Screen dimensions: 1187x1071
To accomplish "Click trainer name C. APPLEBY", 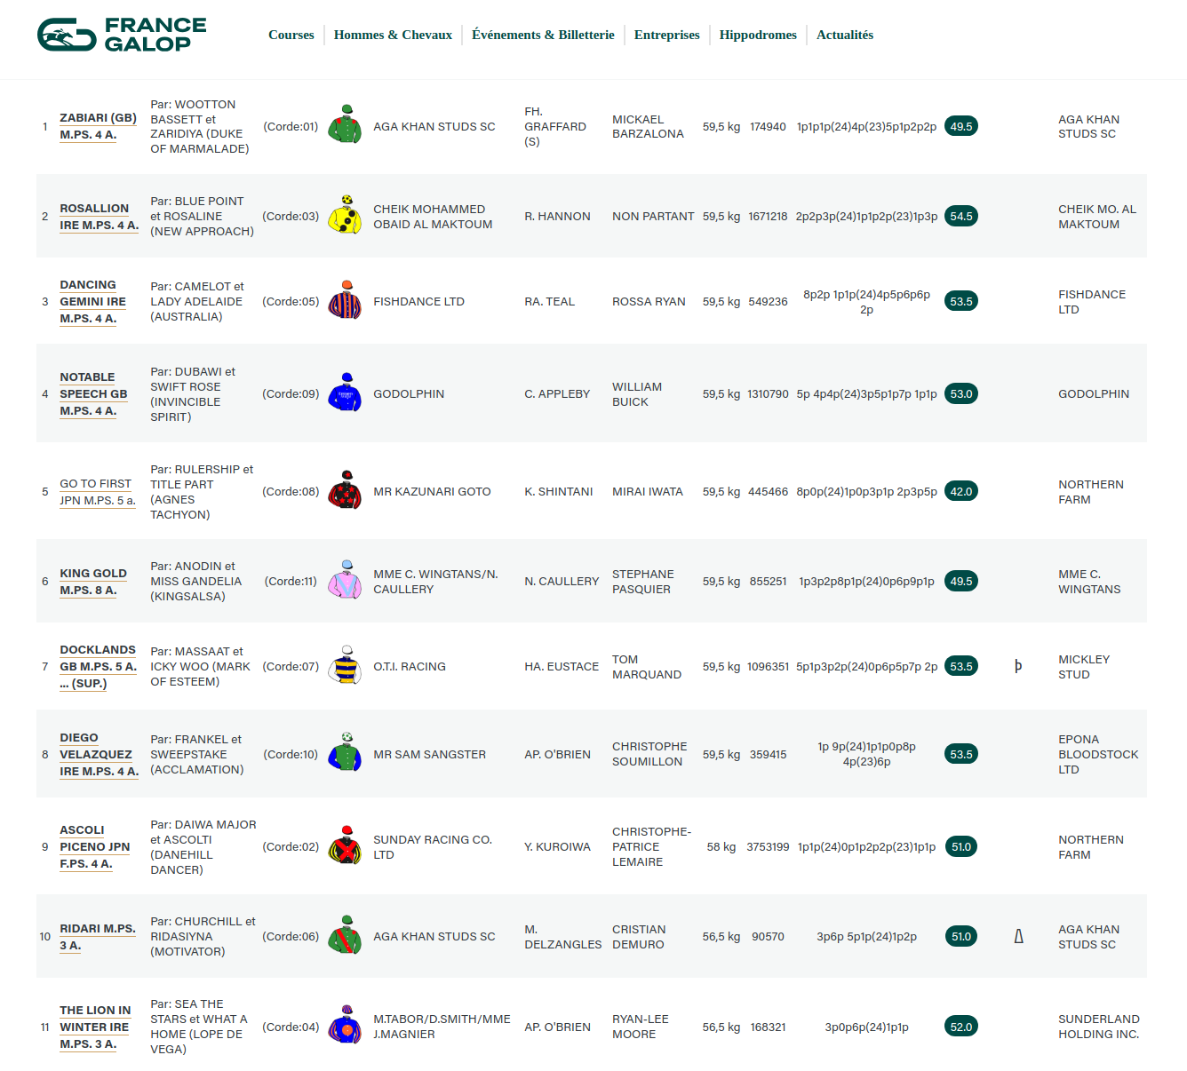I will (x=557, y=393).
